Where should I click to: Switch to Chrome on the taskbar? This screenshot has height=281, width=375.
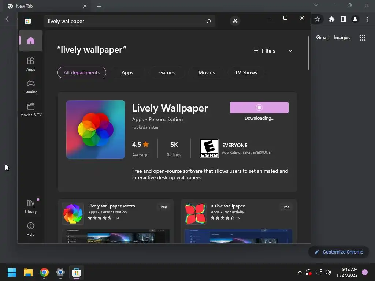44,272
